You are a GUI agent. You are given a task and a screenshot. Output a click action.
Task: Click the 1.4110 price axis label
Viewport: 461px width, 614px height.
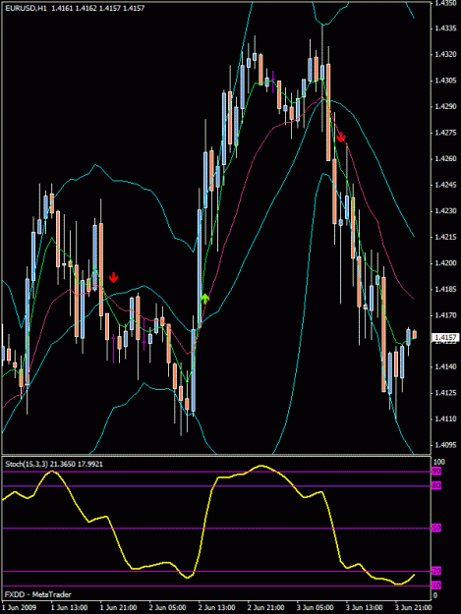(x=445, y=419)
